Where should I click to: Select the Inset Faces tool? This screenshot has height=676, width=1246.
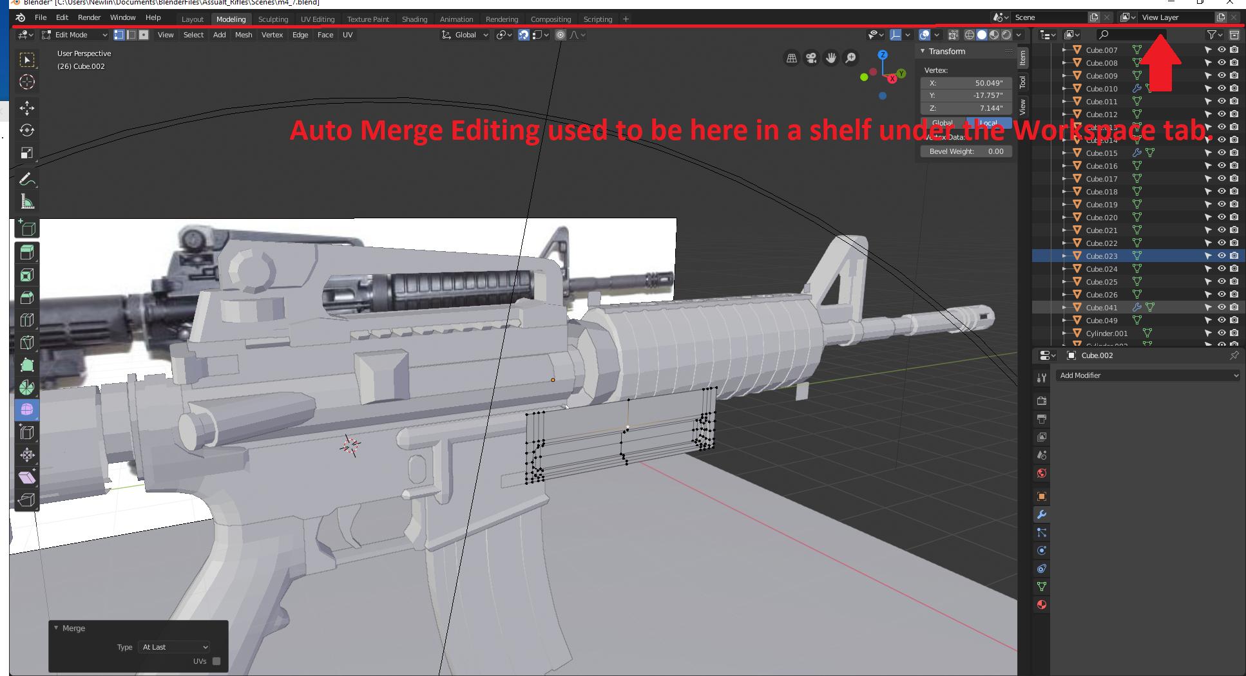pos(26,274)
